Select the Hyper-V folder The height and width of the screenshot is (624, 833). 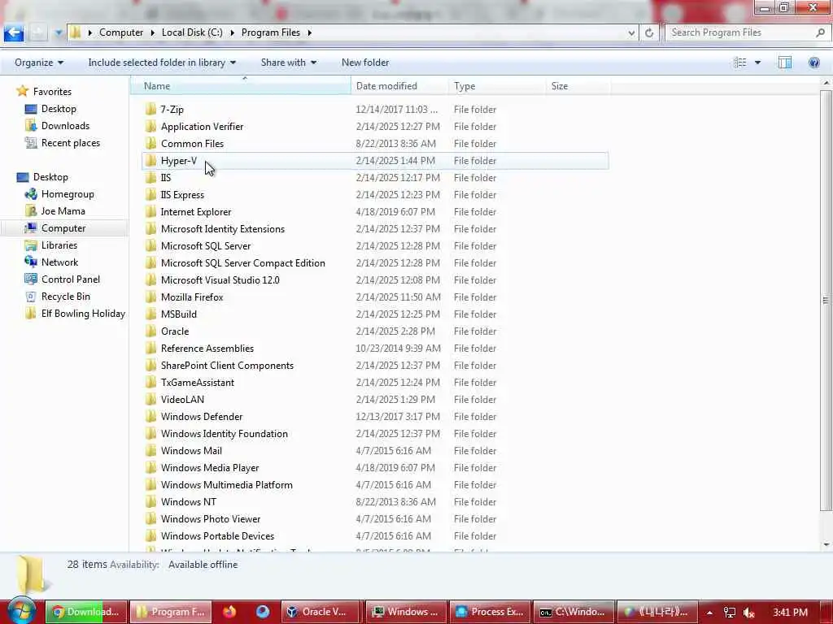tap(375, 161)
